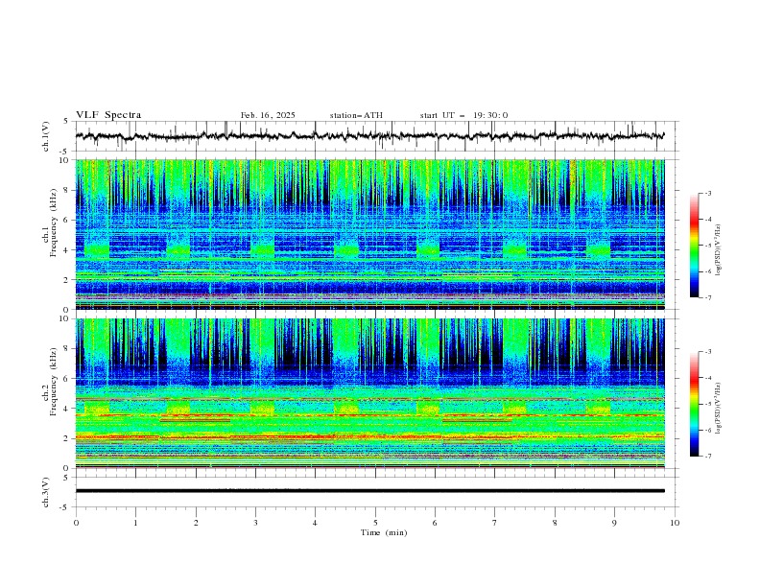Click the "-7" value on ch.2 colorbar
760x587 pixels.
pyautogui.click(x=707, y=457)
